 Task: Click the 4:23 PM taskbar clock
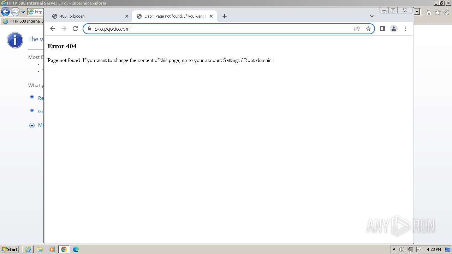[x=434, y=249]
